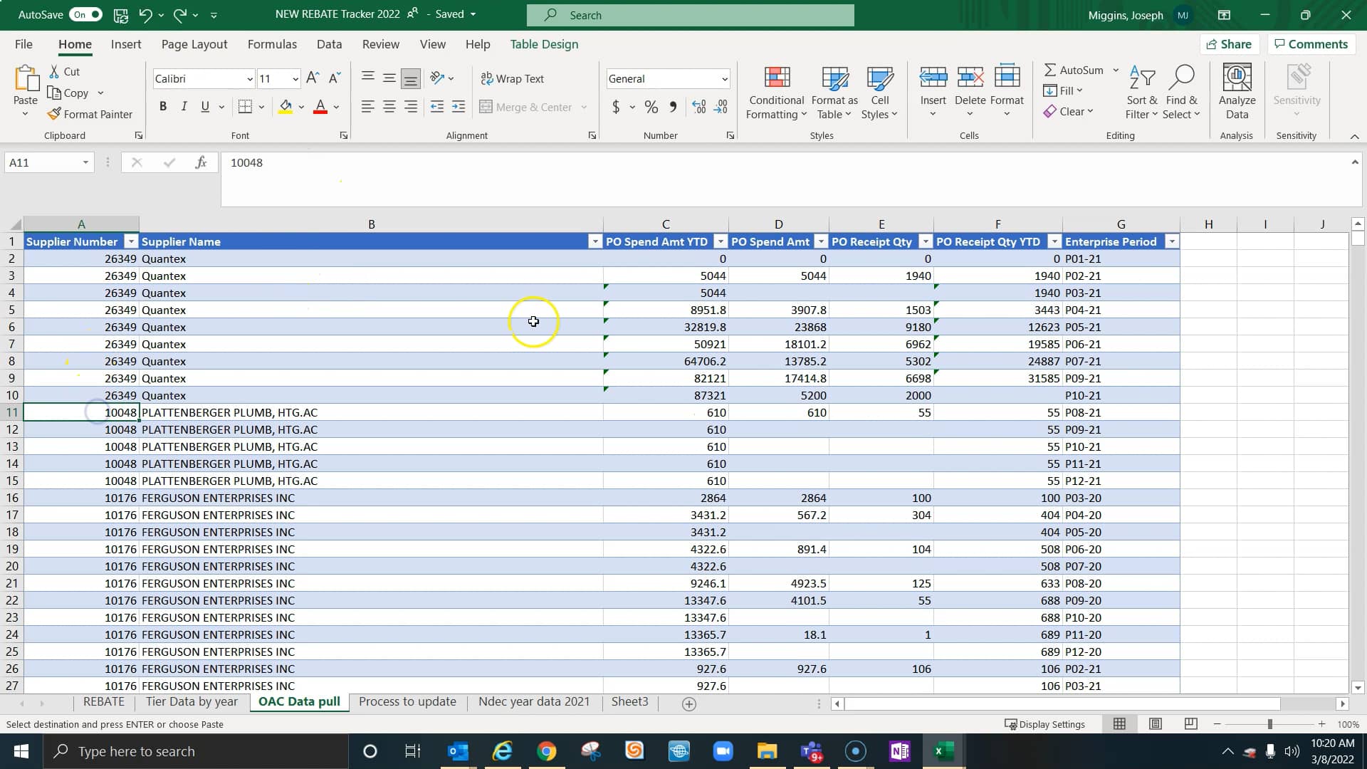Apply the Percent Style format
The height and width of the screenshot is (769, 1367).
651,107
